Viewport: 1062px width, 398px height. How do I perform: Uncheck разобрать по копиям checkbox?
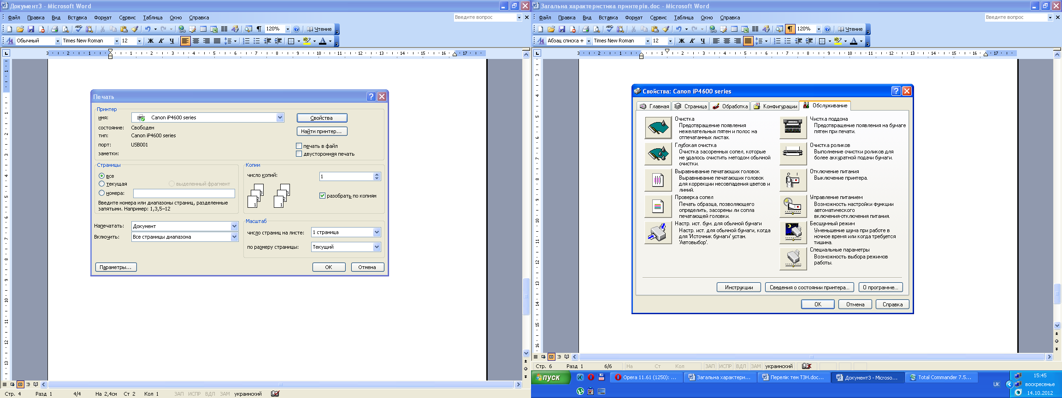point(322,196)
